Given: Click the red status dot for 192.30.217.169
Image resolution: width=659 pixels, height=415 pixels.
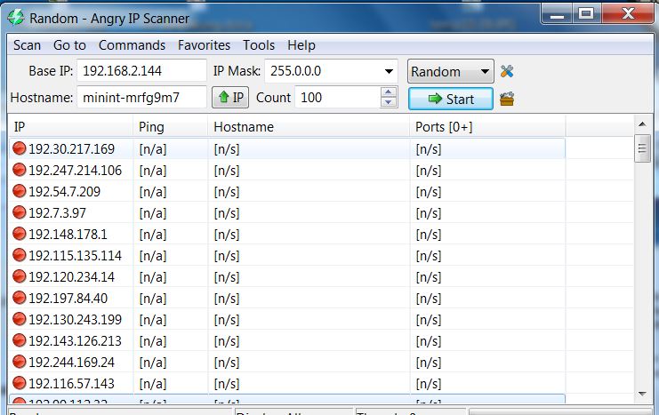Looking at the screenshot, I should pyautogui.click(x=20, y=148).
